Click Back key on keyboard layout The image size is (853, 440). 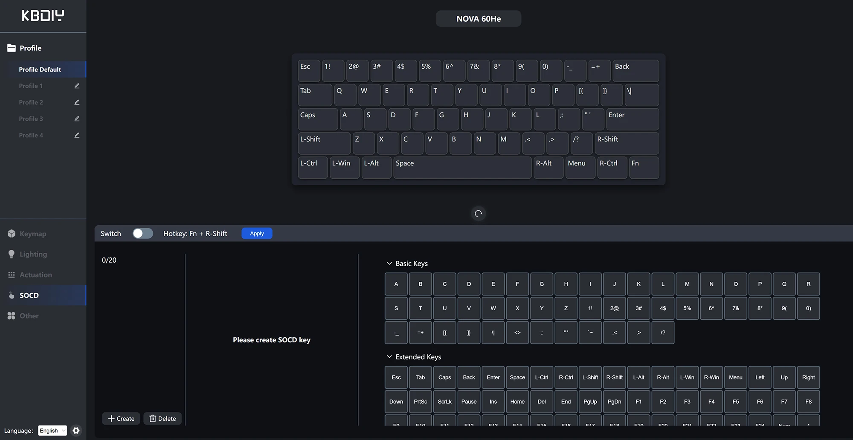(x=635, y=71)
